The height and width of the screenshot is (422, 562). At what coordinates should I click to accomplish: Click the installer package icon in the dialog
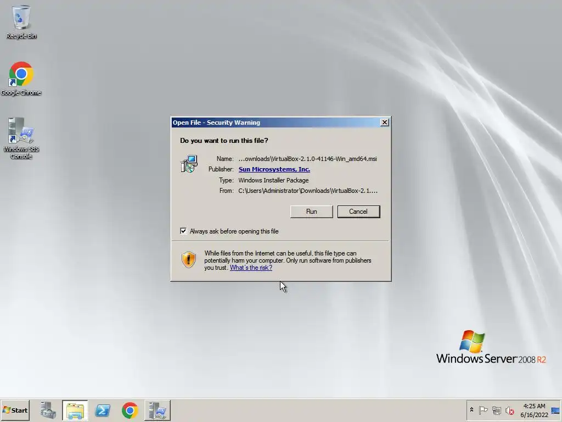coord(189,164)
